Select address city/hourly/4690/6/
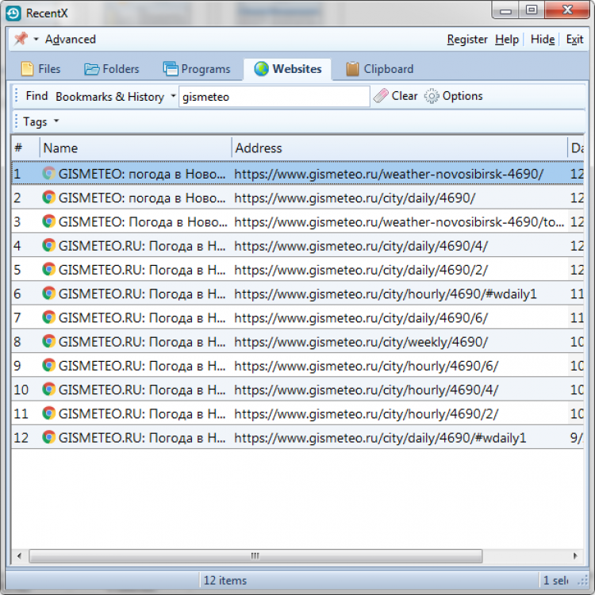Viewport: 595px width, 595px height. (x=367, y=366)
